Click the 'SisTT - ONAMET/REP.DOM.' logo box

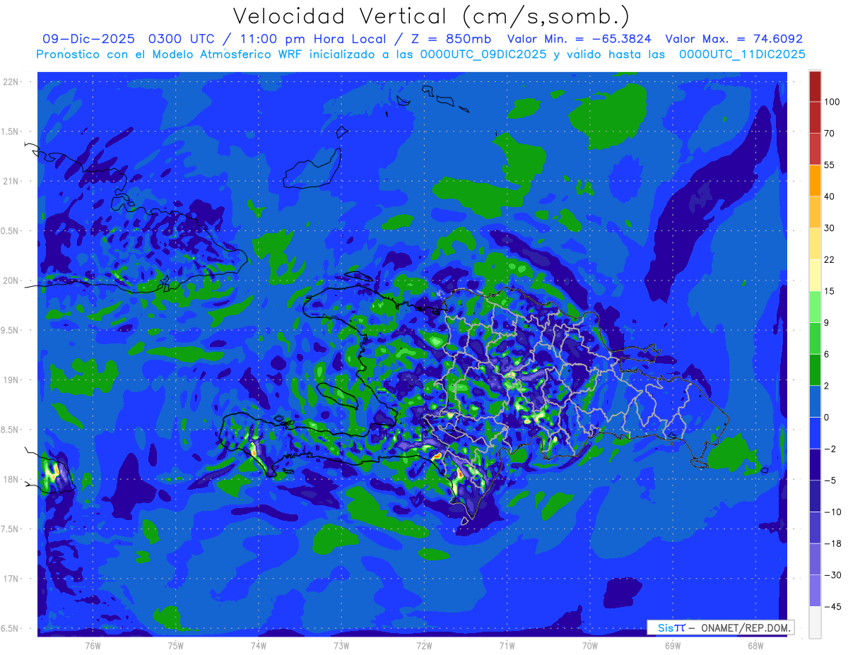click(x=720, y=627)
